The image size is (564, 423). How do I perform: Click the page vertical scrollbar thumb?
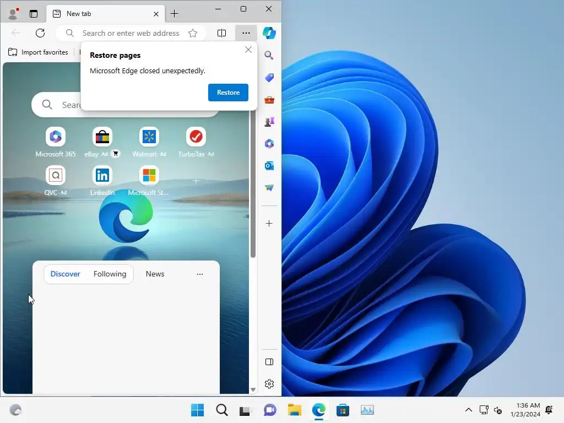click(253, 183)
